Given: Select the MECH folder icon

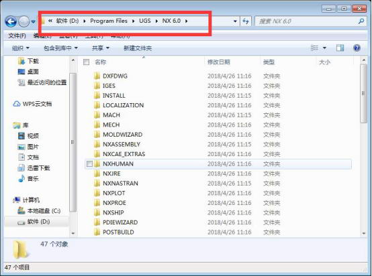Looking at the screenshot, I should point(97,125).
